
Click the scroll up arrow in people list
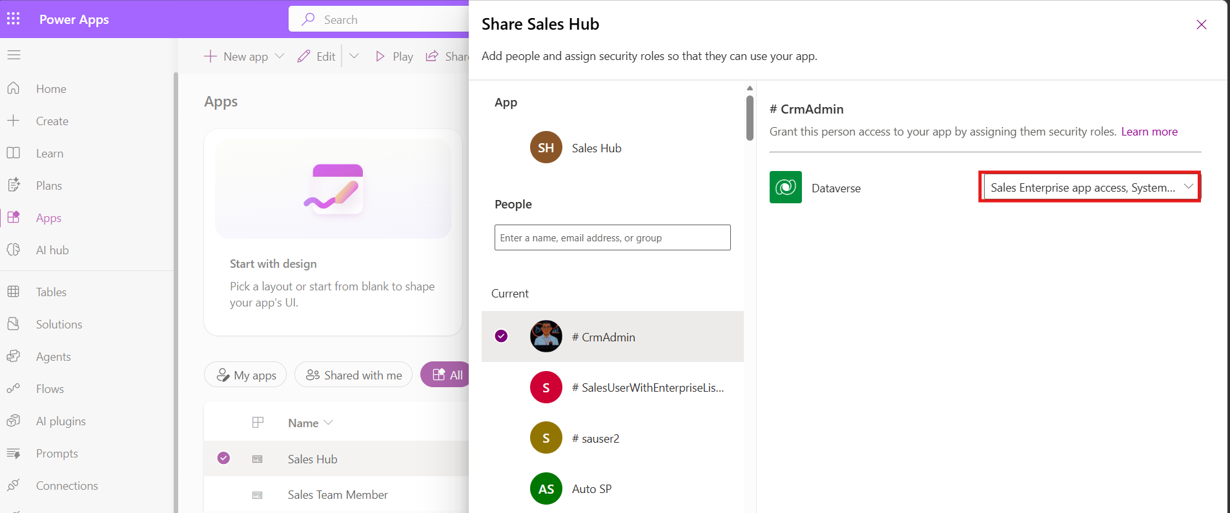[x=750, y=88]
